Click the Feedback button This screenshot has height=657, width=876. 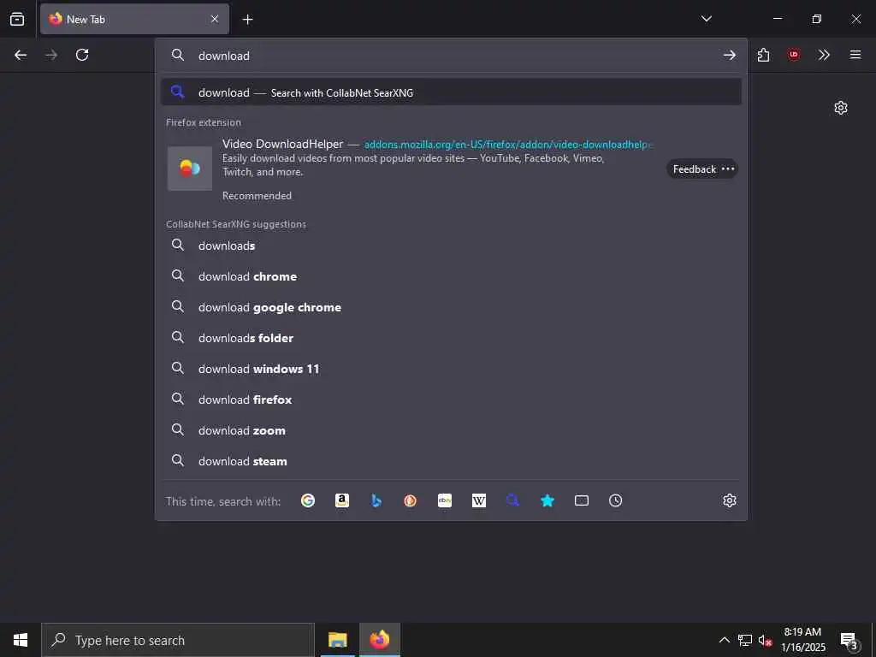point(701,169)
